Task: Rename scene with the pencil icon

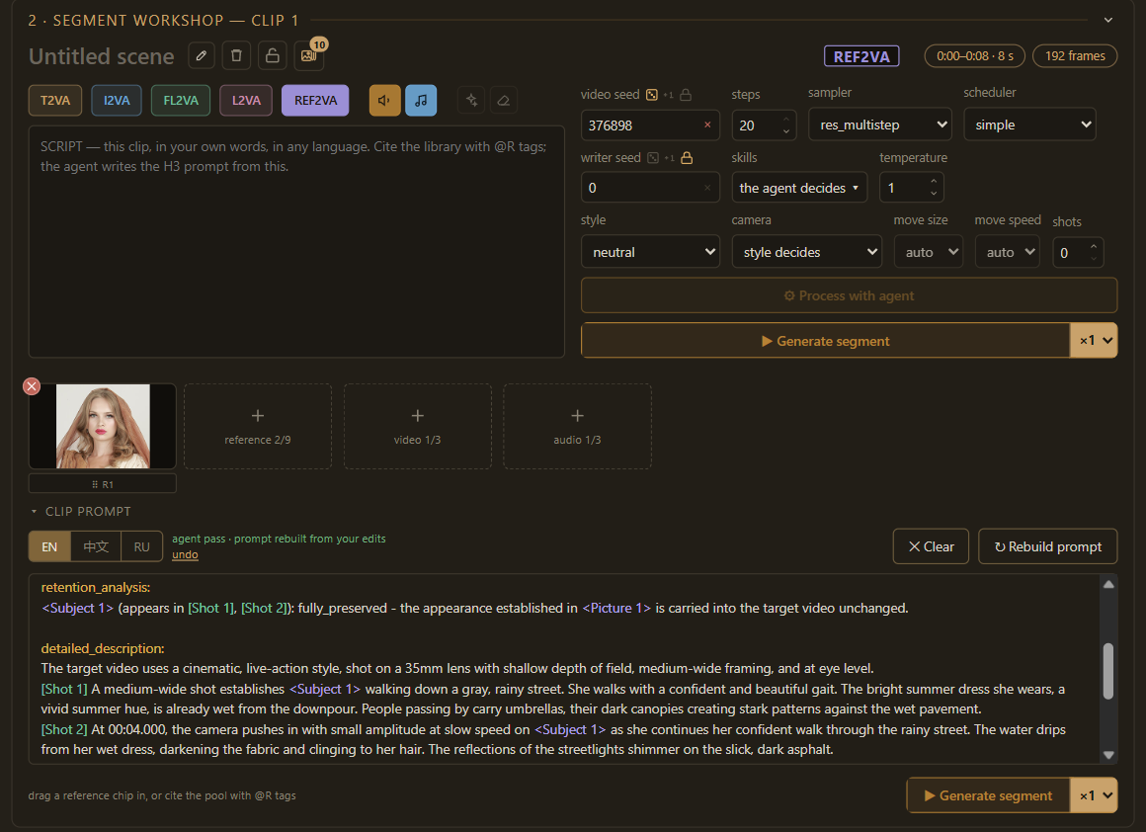Action: [x=201, y=55]
